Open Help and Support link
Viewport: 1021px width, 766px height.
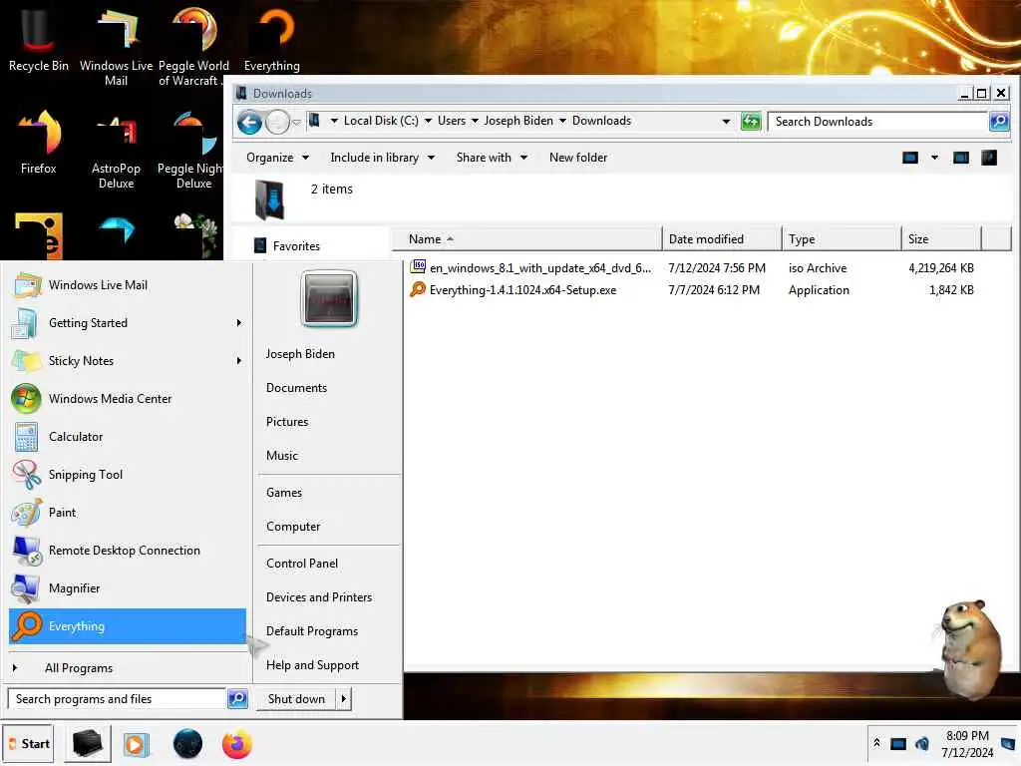pos(312,665)
